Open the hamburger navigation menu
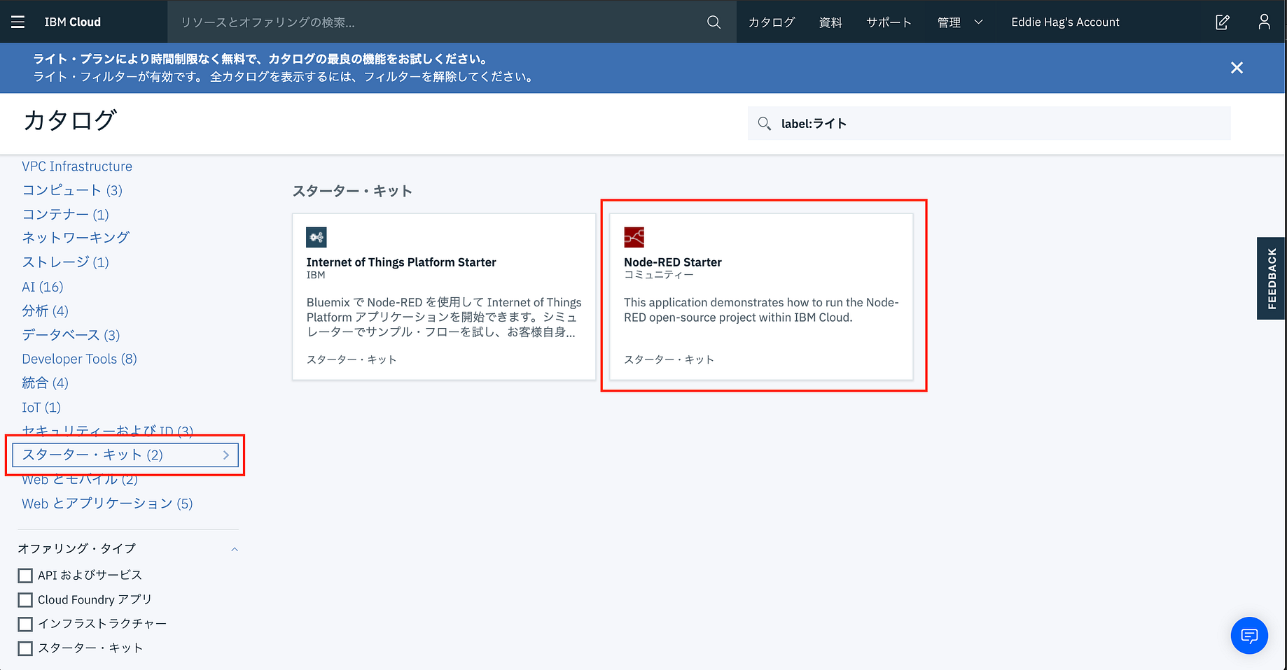 18,22
